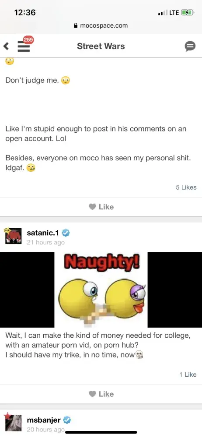Open satanic.1 profile avatar
Screen dimensions: 202x438
click(x=13, y=236)
